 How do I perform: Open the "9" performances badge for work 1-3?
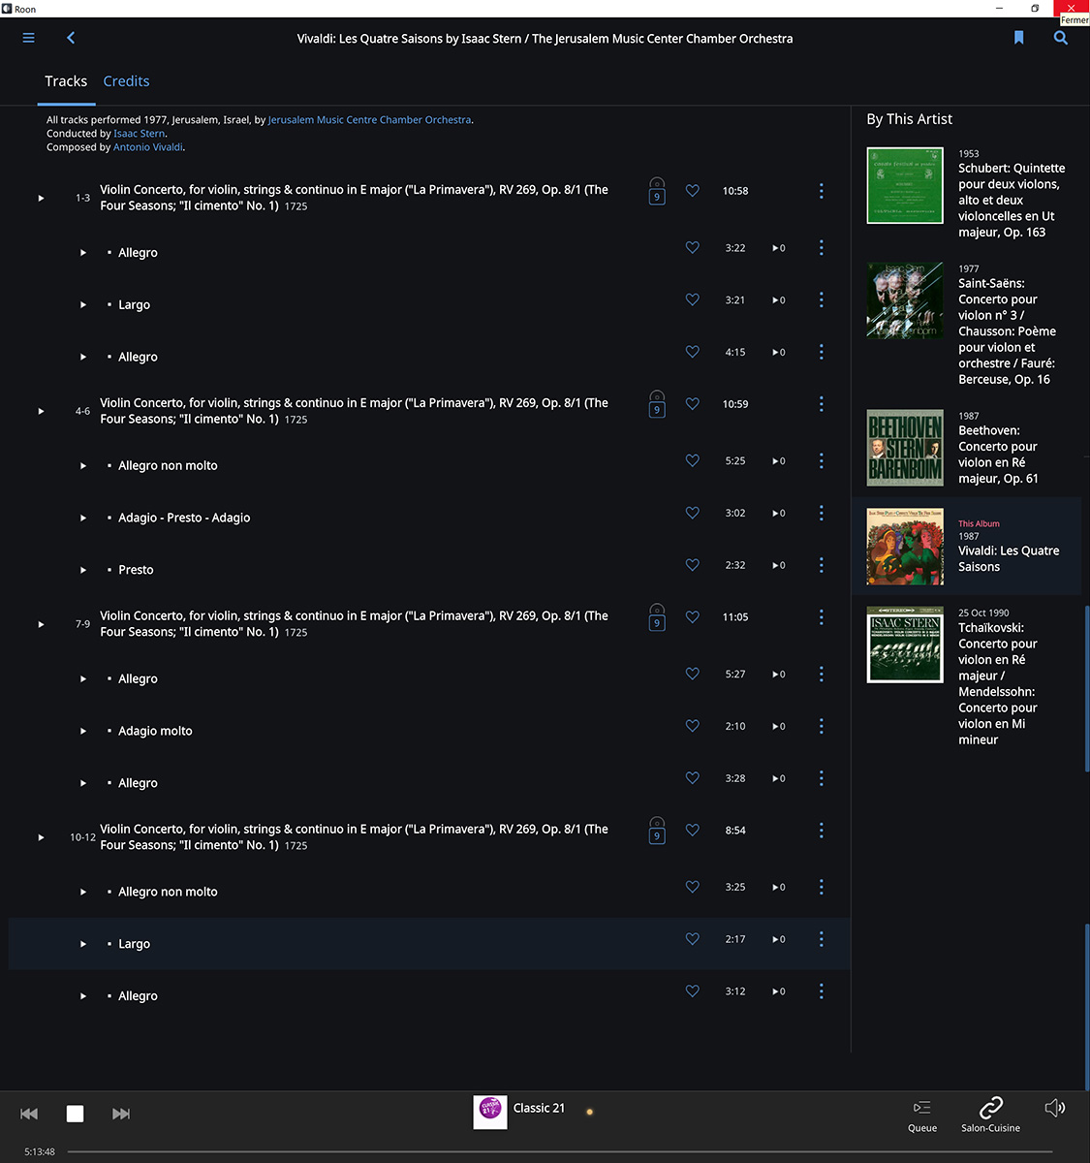[x=657, y=192]
